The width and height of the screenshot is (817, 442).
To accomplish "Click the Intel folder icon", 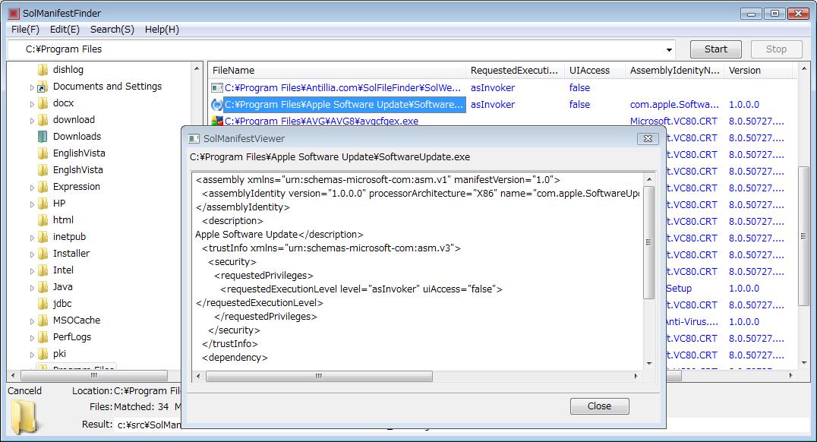I will 43,270.
